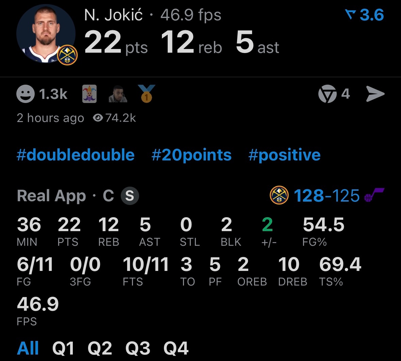Tap the user avatar reaction thumbnail
Viewport: 401px width, 361px height.
click(118, 94)
